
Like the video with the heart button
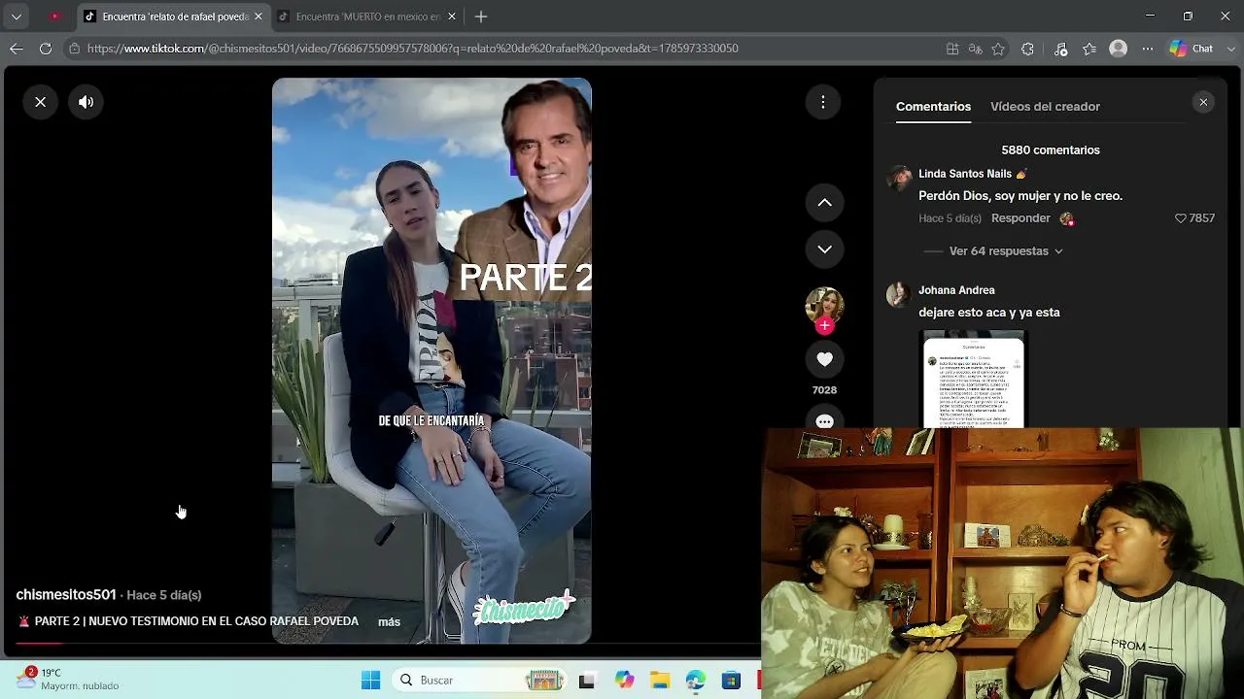coord(824,359)
